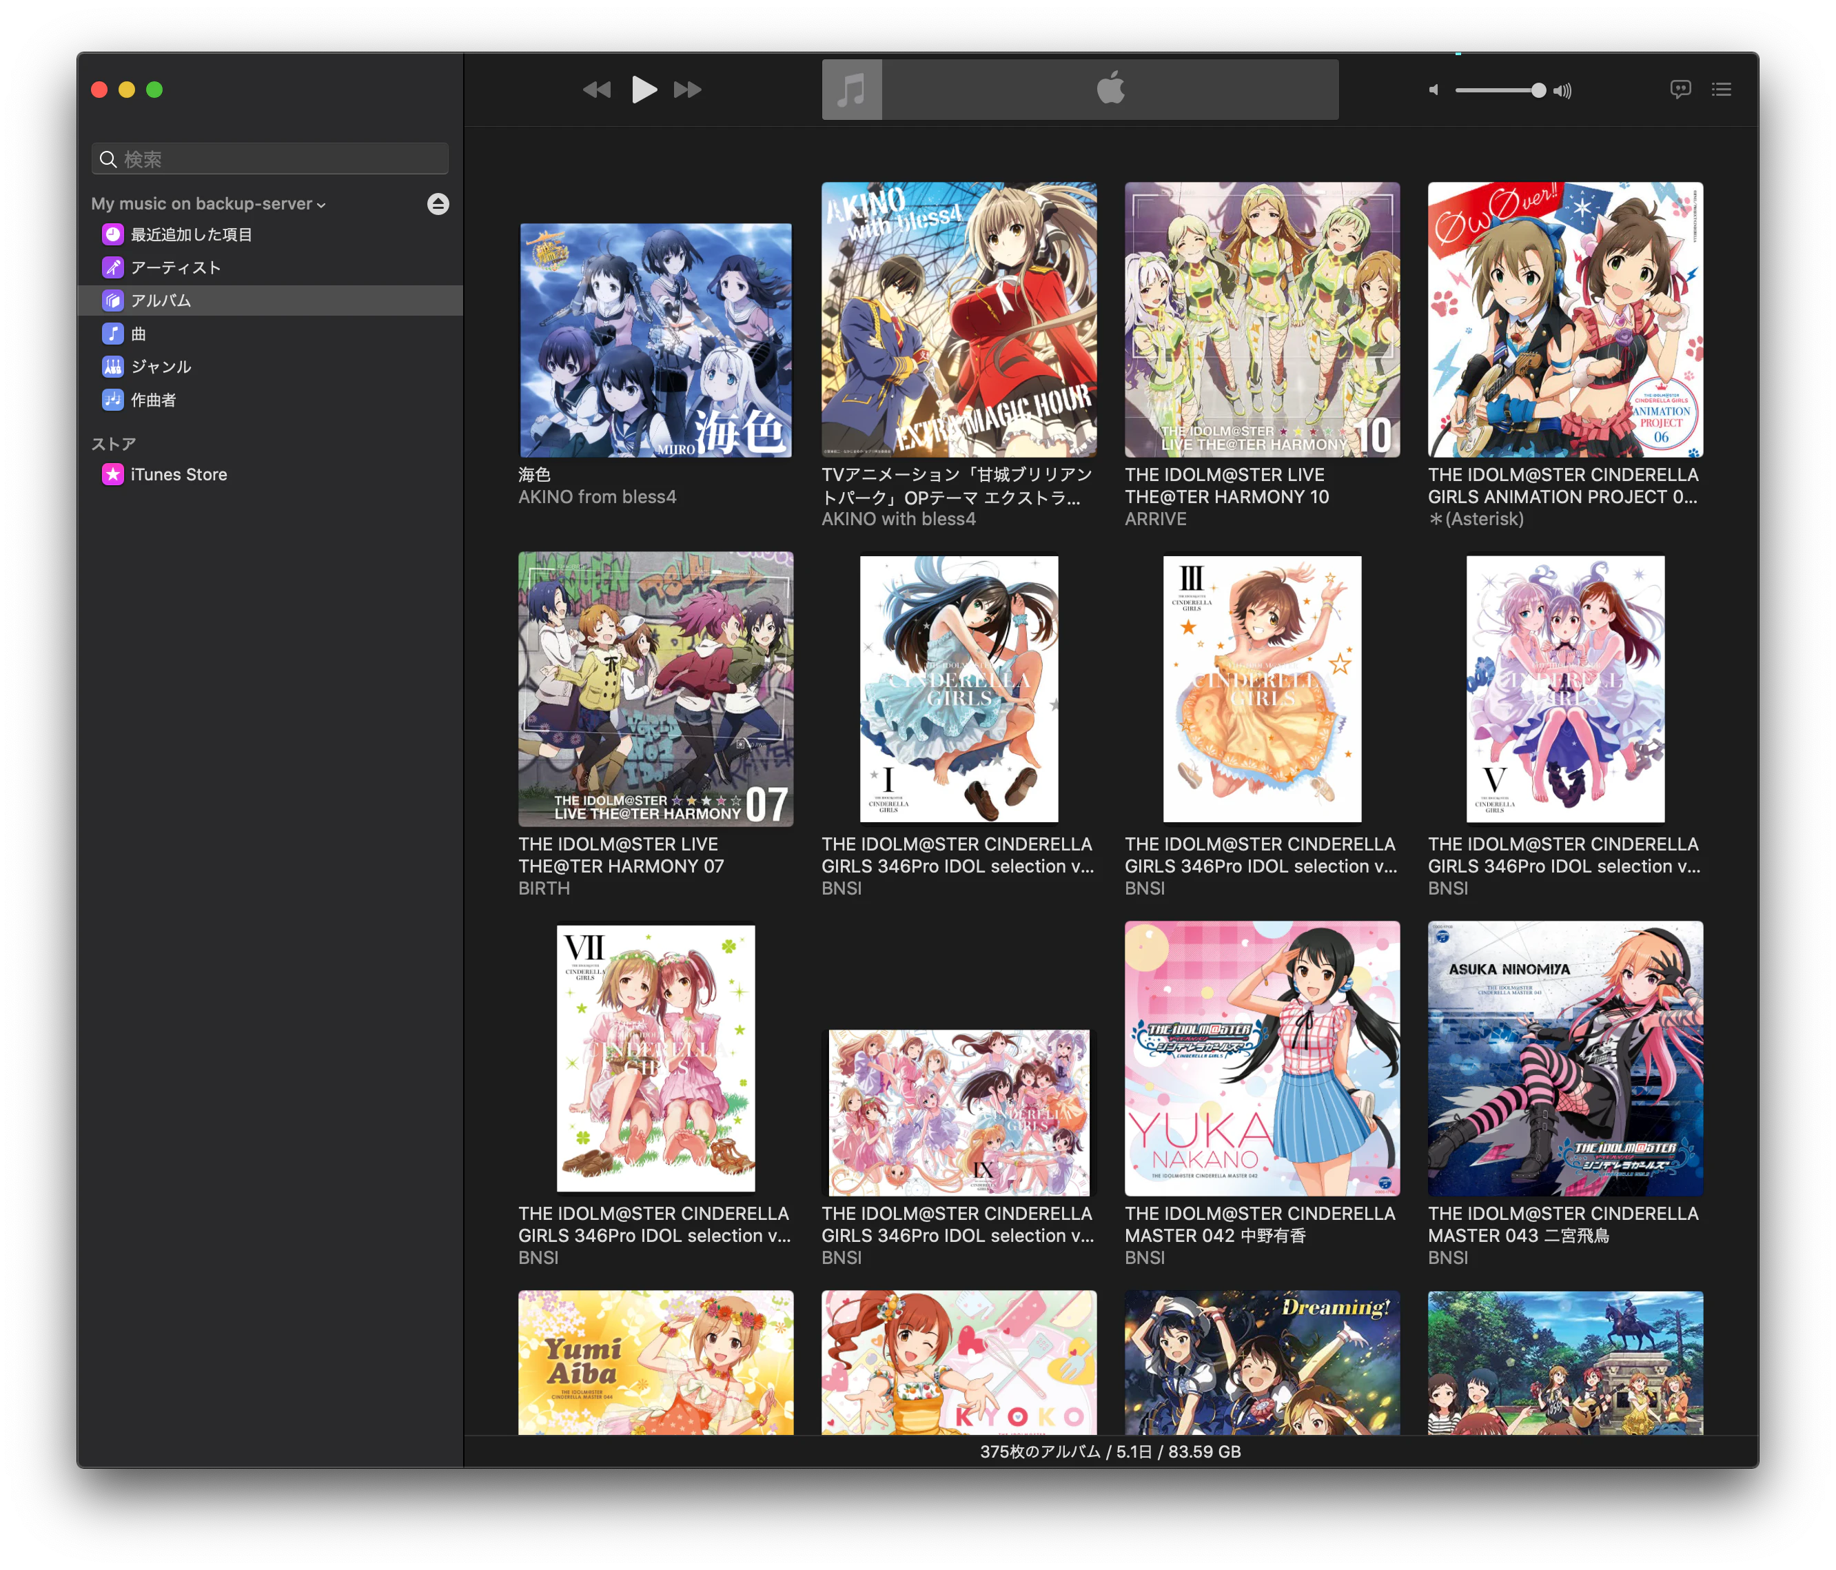Open THE@TER HARMONY 10 album cover
This screenshot has height=1570, width=1836.
tap(1262, 320)
